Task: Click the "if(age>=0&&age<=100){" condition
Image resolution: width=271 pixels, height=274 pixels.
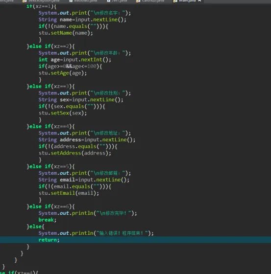Action: [70, 66]
